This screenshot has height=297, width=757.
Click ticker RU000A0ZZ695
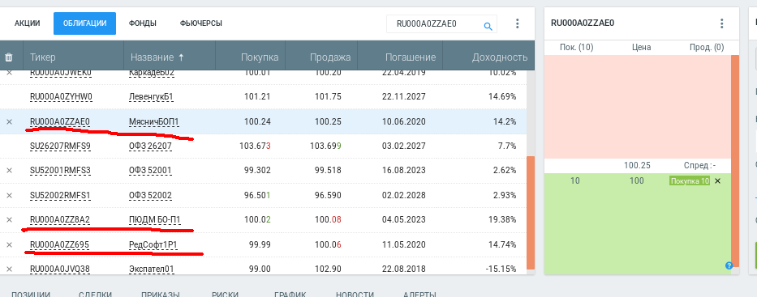(59, 244)
